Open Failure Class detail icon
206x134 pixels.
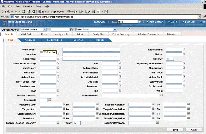[120, 68]
